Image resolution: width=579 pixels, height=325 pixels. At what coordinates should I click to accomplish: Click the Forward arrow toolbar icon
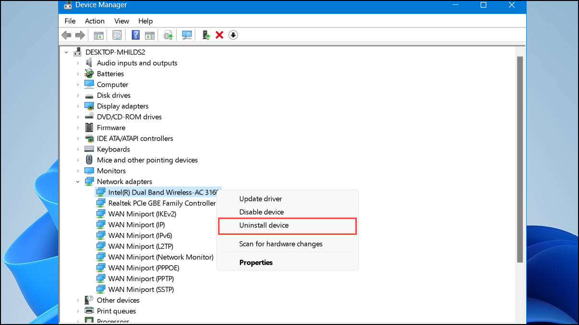tap(80, 35)
